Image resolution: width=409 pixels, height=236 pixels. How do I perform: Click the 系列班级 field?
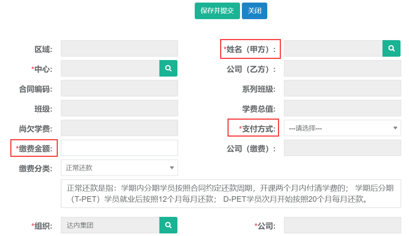(342, 88)
